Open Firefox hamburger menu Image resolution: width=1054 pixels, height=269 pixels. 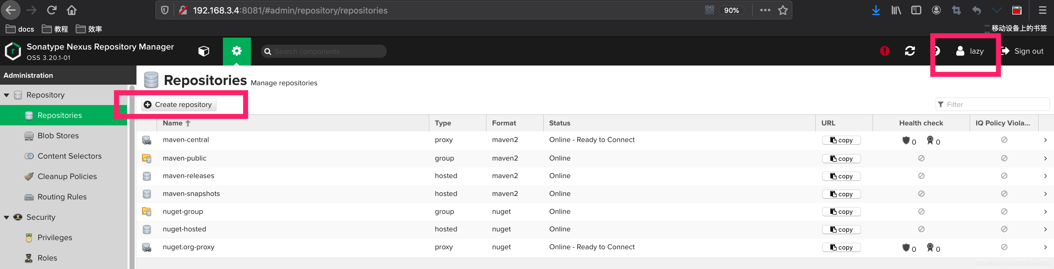click(x=1043, y=10)
